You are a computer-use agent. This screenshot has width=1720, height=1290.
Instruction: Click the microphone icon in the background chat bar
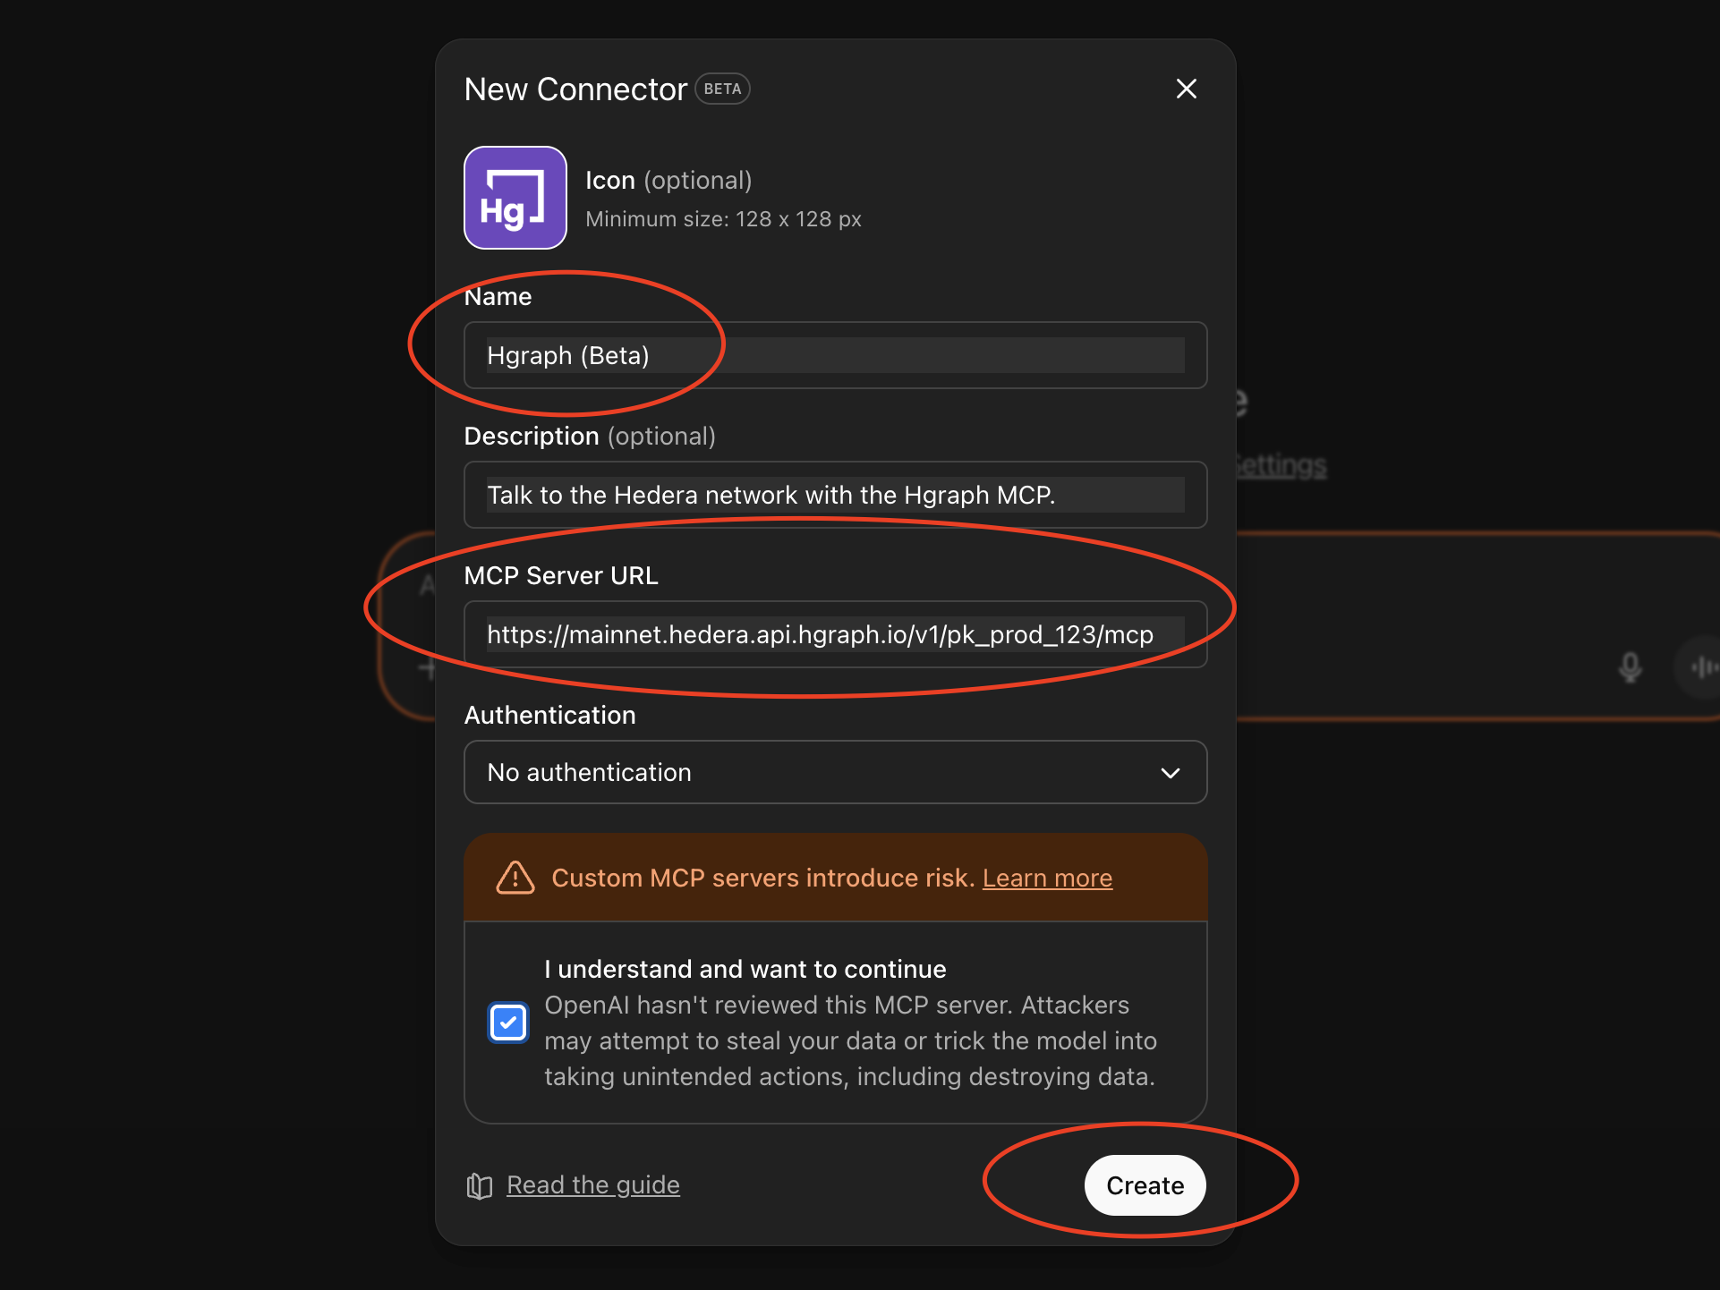pyautogui.click(x=1631, y=666)
